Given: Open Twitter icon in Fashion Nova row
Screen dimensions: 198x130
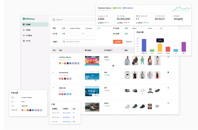Looking at the screenshot, I should (73, 63).
